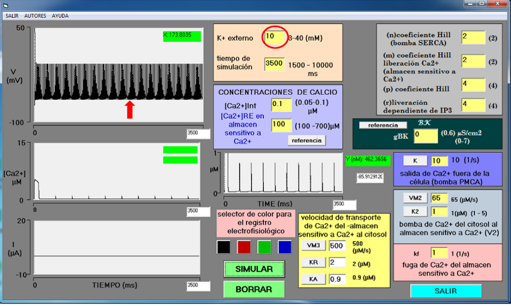
Task: Select the red trace color swatch
Action: pyautogui.click(x=243, y=246)
